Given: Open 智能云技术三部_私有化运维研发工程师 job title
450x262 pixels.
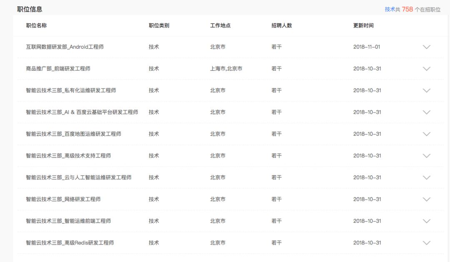Looking at the screenshot, I should click(x=71, y=90).
